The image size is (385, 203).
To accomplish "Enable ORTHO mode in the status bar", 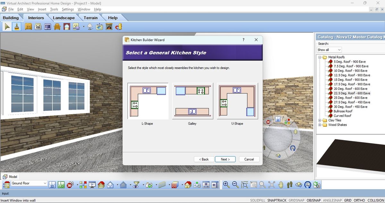I will pyautogui.click(x=359, y=200).
